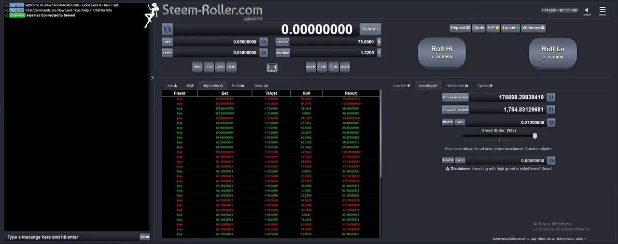
Task: Click the STEEM icon next to Bet field
Action: click(264, 42)
